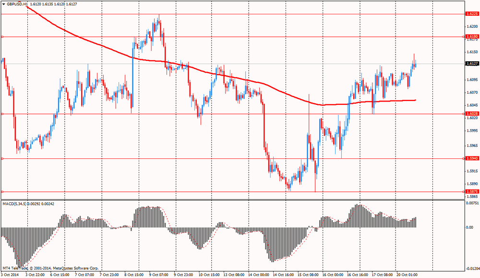
Task: Click the 14 Oct 16:00 time label
Action: pos(284,275)
